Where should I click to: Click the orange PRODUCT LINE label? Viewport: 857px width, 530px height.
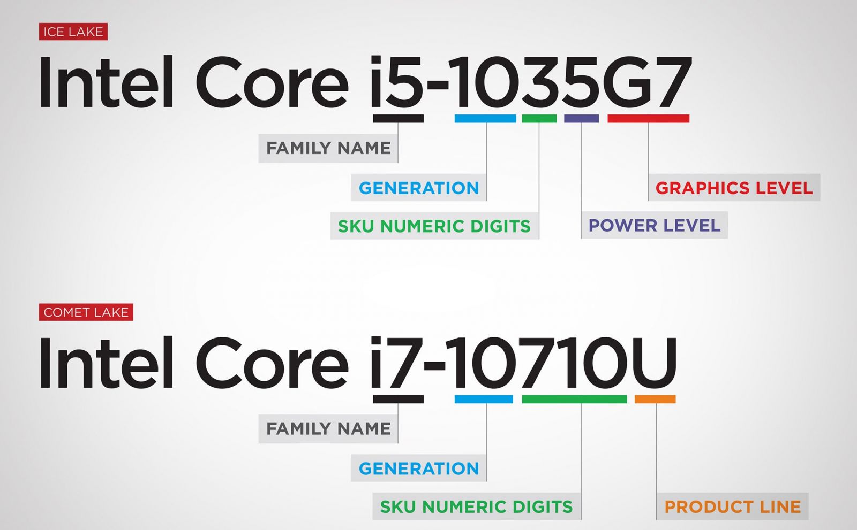(x=732, y=506)
